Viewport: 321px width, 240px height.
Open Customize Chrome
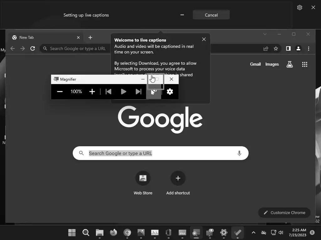click(x=284, y=212)
